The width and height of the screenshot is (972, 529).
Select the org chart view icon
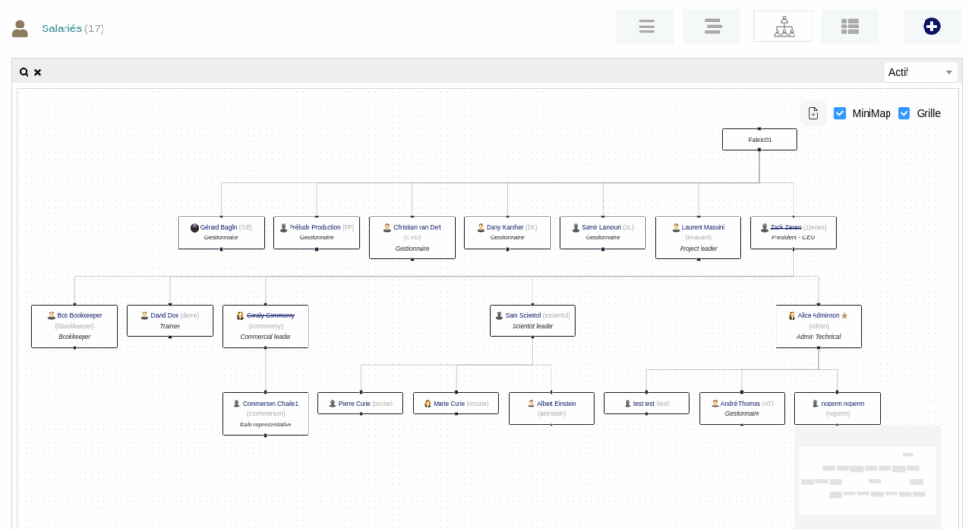tap(783, 27)
